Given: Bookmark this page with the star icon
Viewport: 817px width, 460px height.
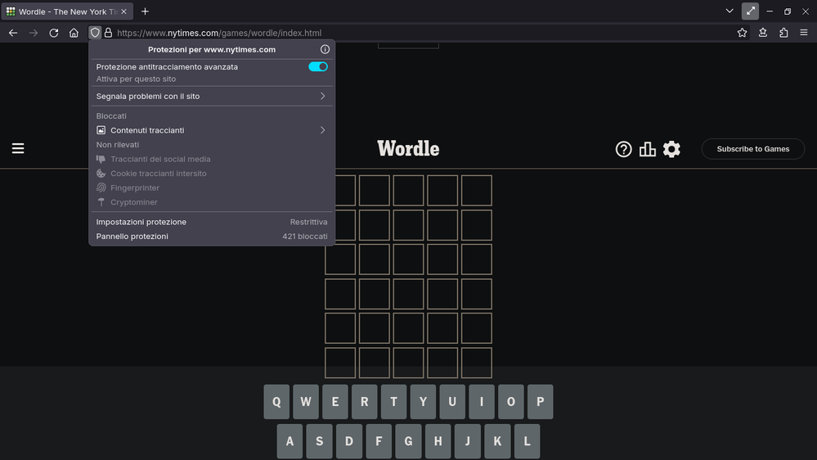Looking at the screenshot, I should click(742, 33).
